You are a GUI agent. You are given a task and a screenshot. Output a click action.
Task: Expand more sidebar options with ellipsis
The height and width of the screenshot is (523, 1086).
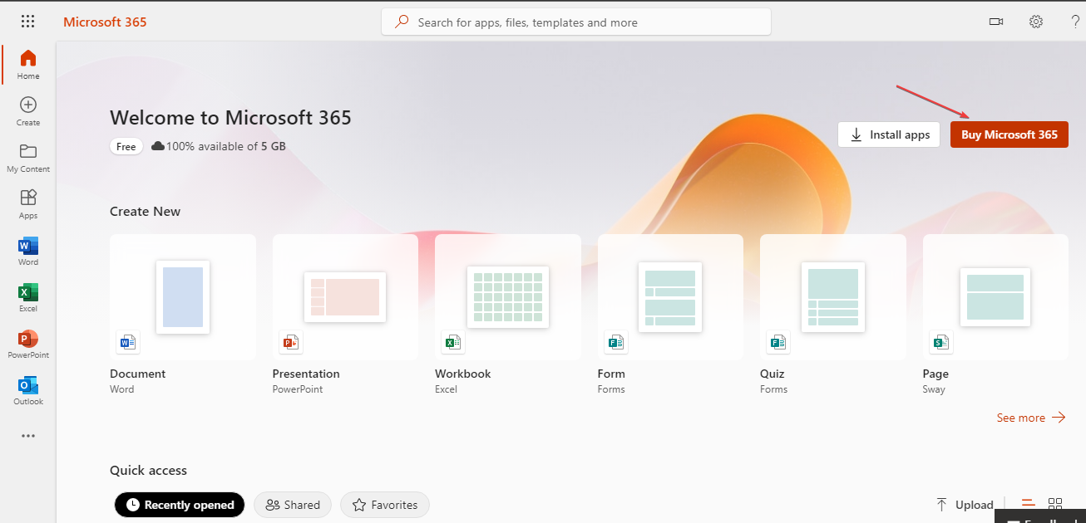tap(27, 435)
